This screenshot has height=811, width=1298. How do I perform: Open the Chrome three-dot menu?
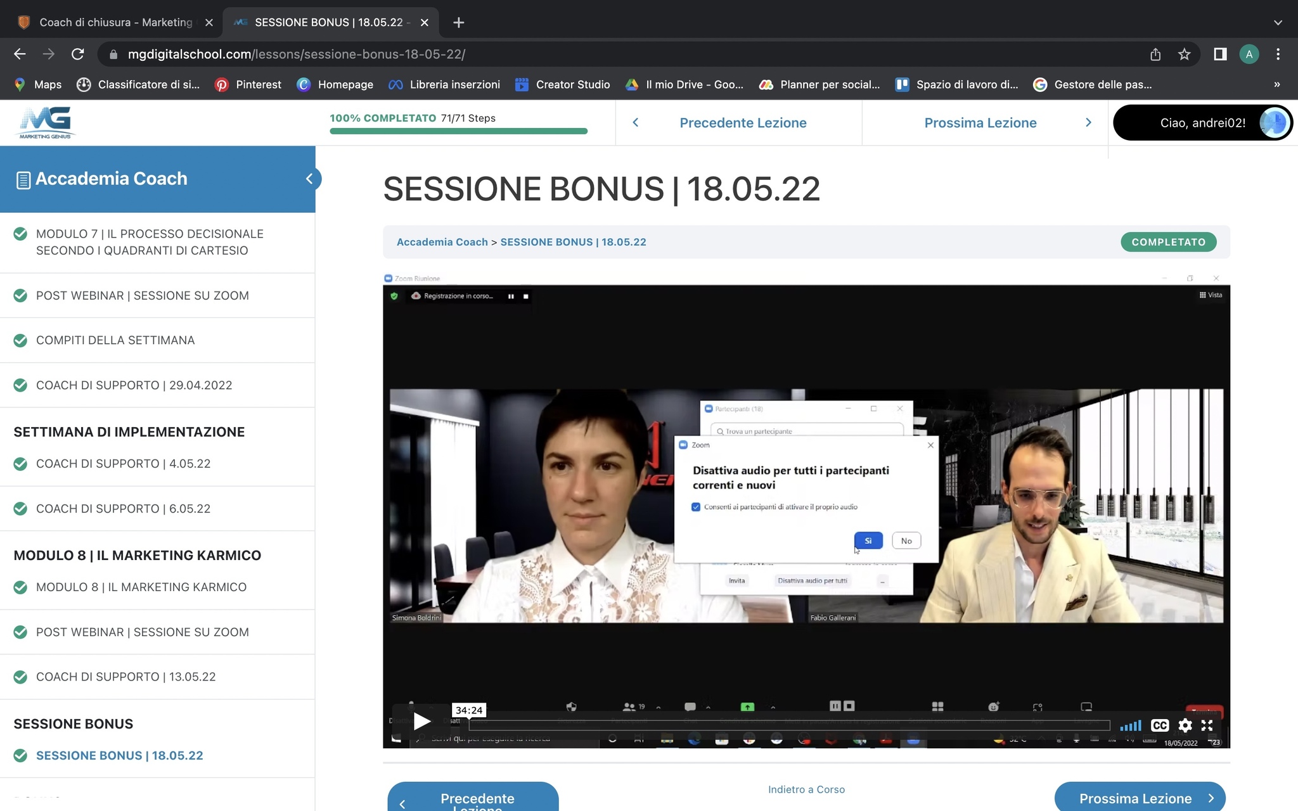click(1278, 54)
